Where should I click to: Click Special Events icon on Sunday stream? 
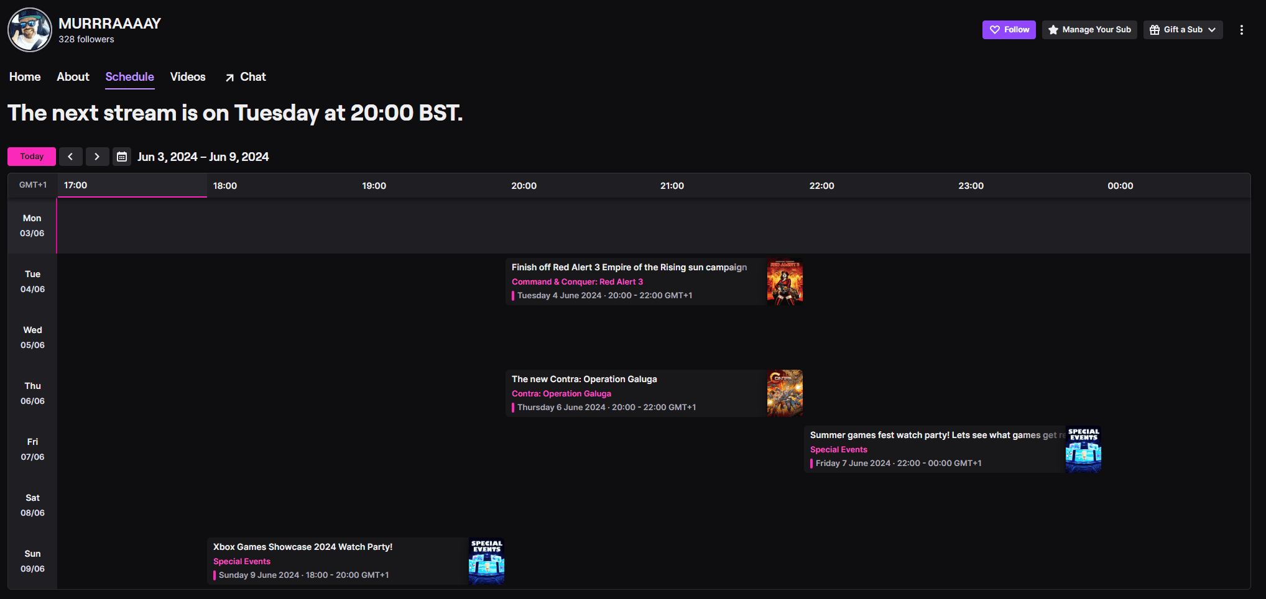point(486,562)
